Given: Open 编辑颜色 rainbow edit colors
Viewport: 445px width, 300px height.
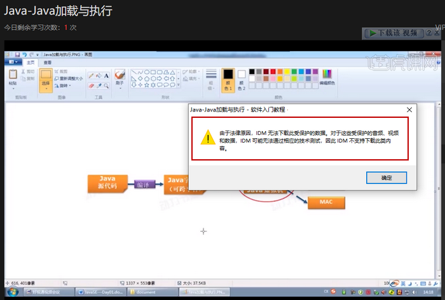Looking at the screenshot, I should coord(327,77).
